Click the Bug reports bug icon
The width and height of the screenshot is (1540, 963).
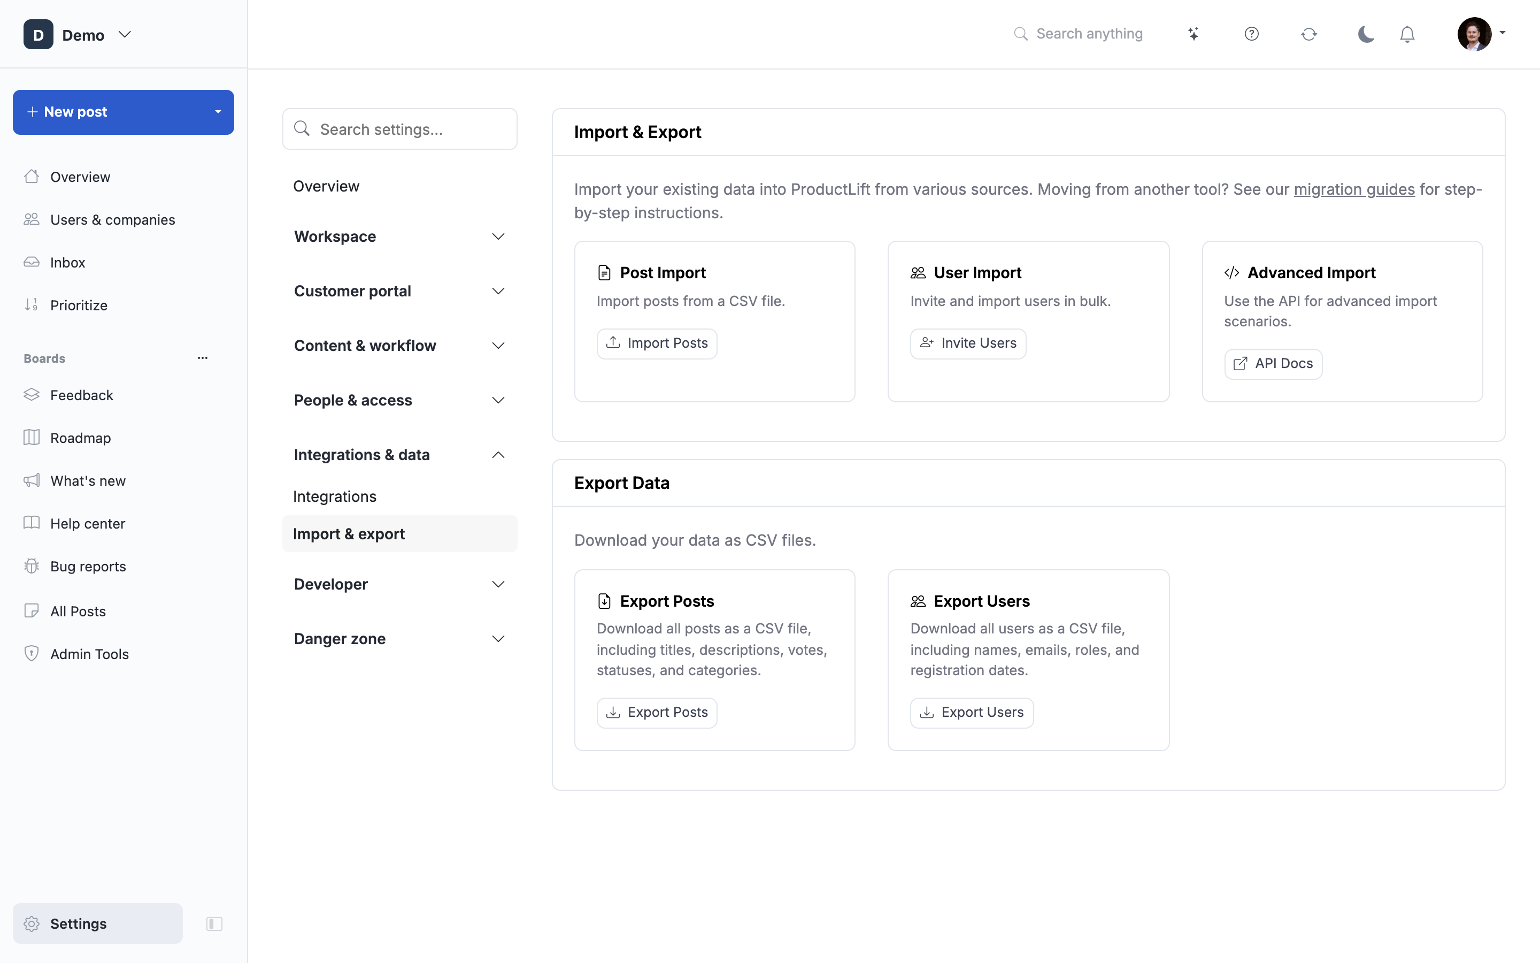[x=32, y=565]
